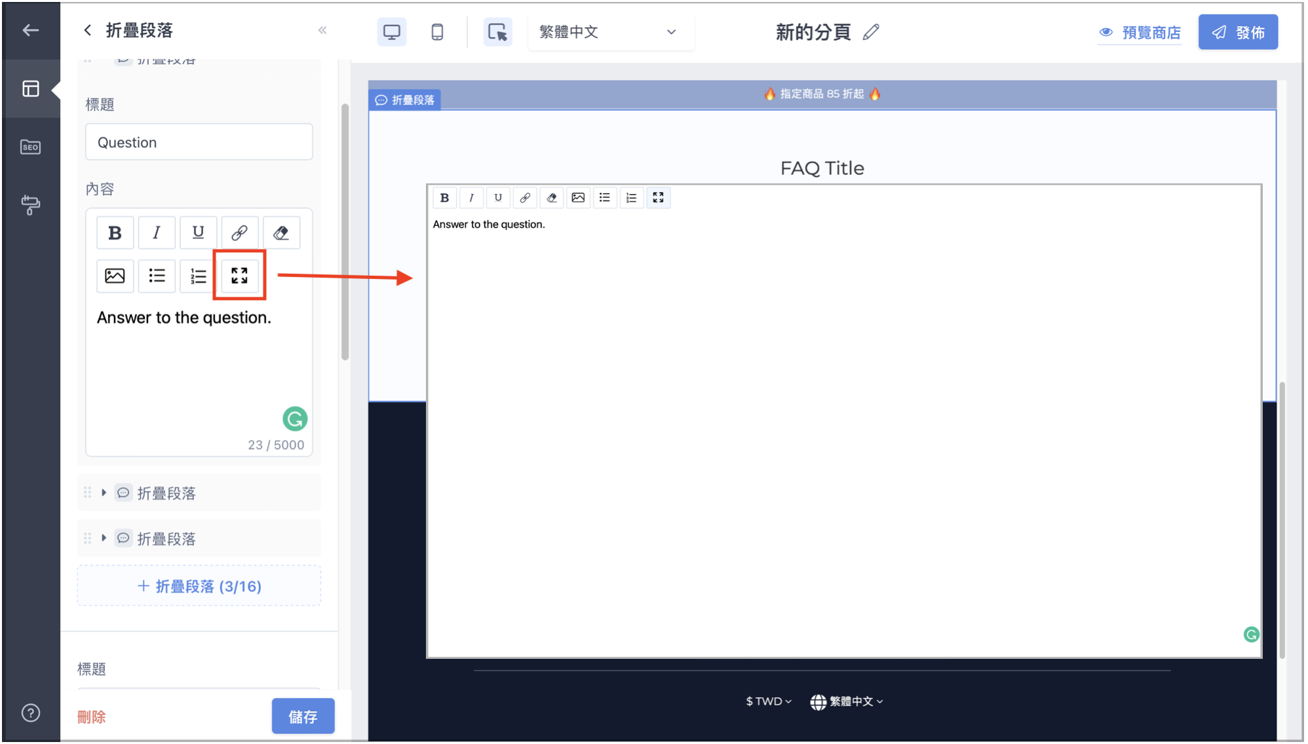Open Grammarly icon in fullscreen editor

coord(1251,634)
